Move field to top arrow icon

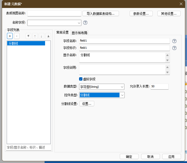point(28,36)
